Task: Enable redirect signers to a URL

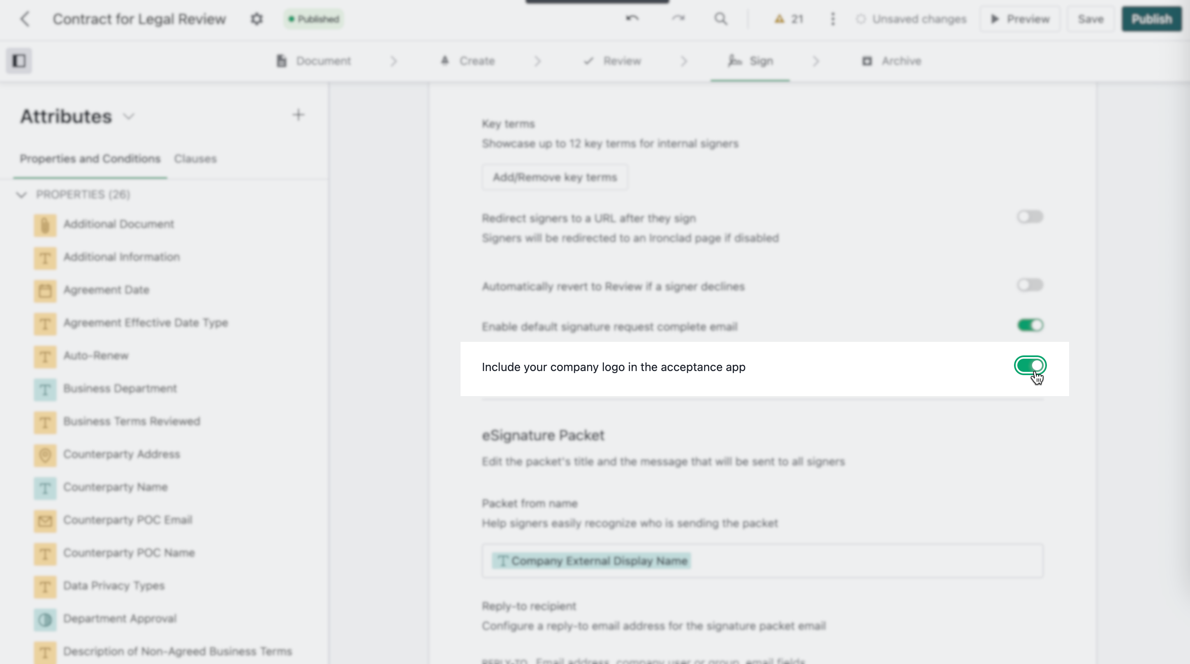Action: pos(1030,217)
